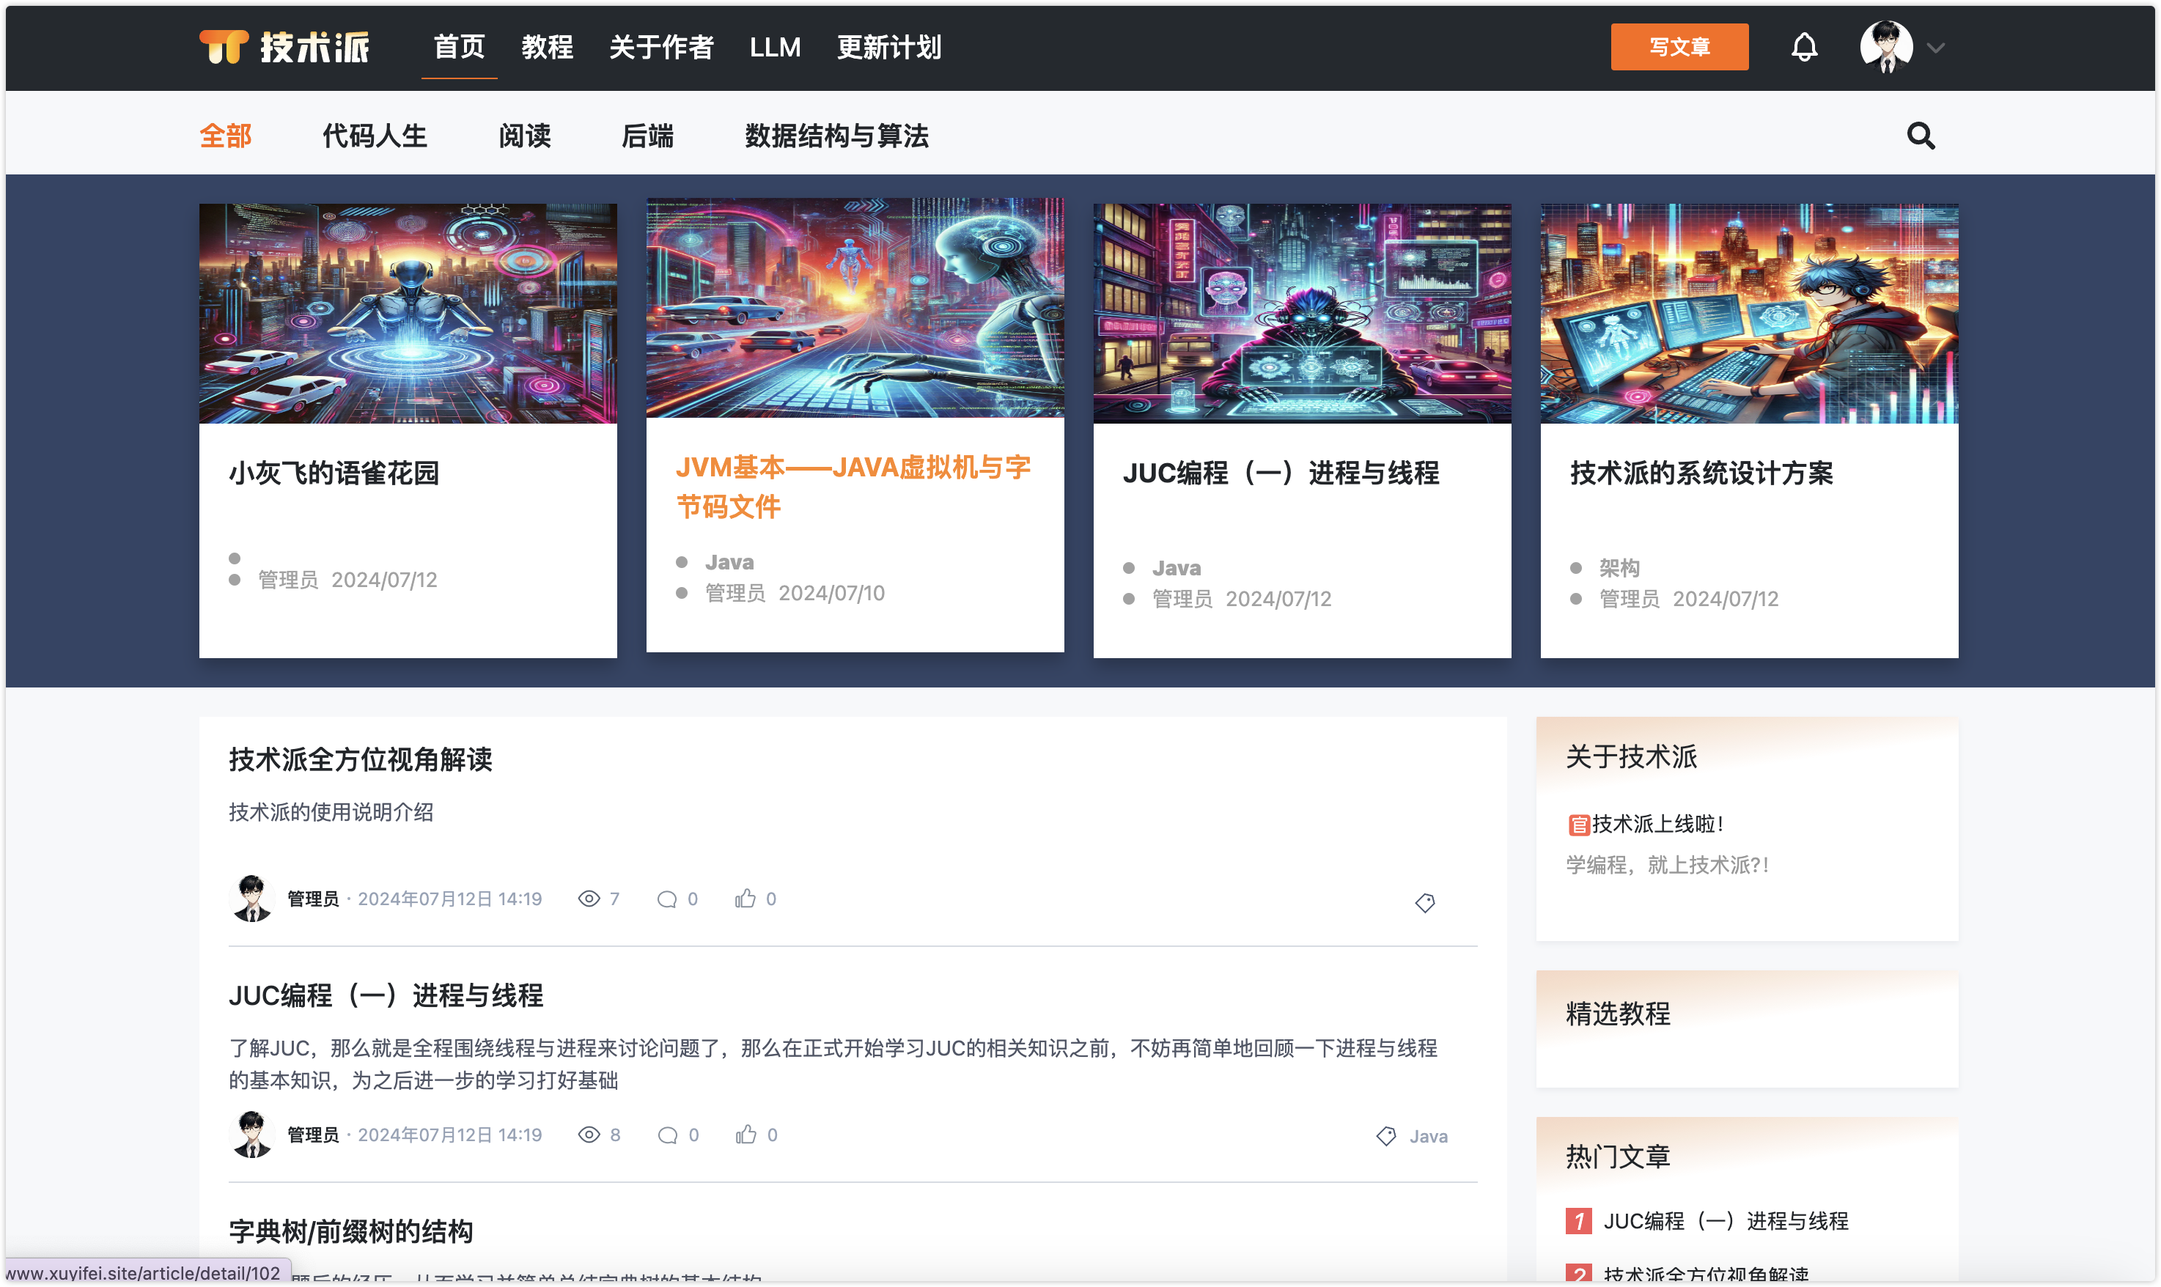Click the 技术派 logo in header
Image resolution: width=2161 pixels, height=1287 pixels.
tap(284, 47)
